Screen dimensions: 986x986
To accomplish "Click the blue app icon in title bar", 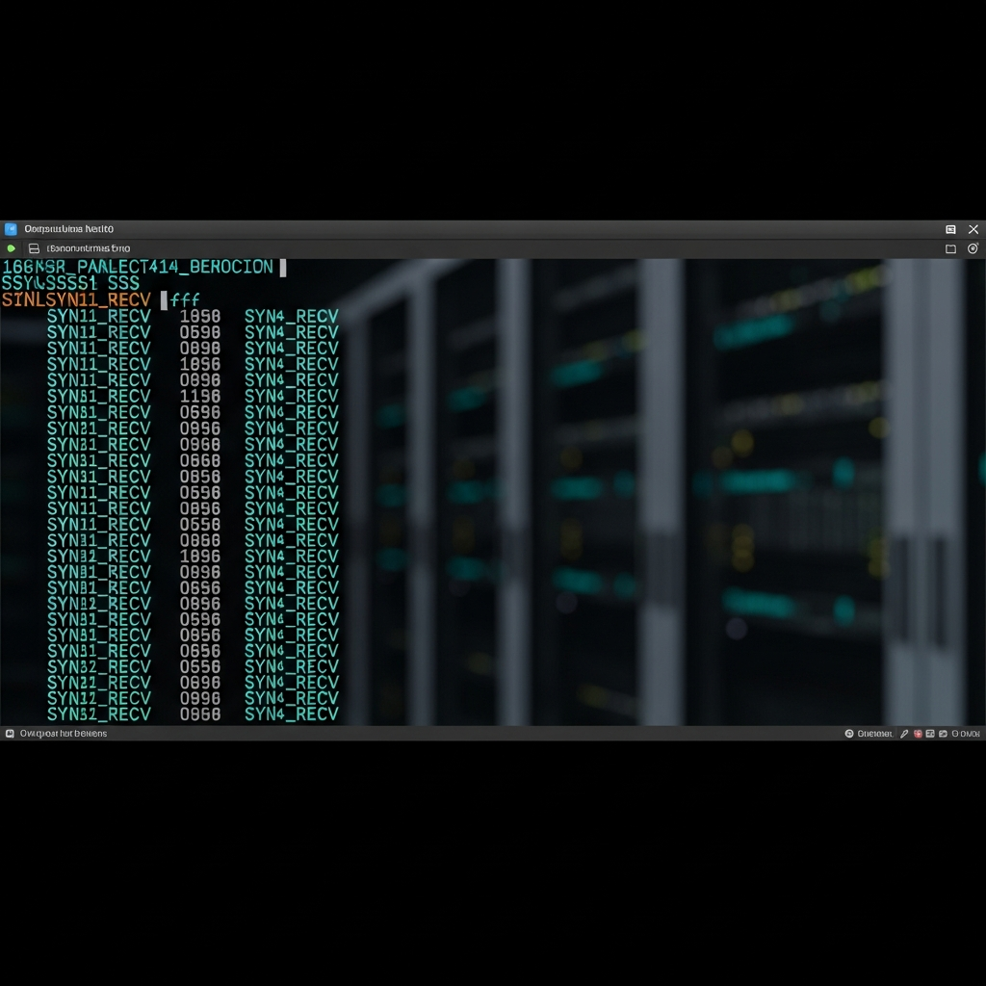I will point(11,229).
